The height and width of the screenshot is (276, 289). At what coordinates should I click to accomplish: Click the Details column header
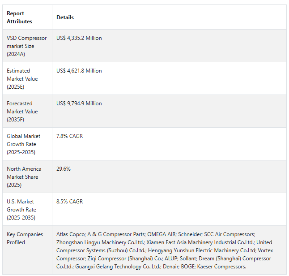(65, 17)
